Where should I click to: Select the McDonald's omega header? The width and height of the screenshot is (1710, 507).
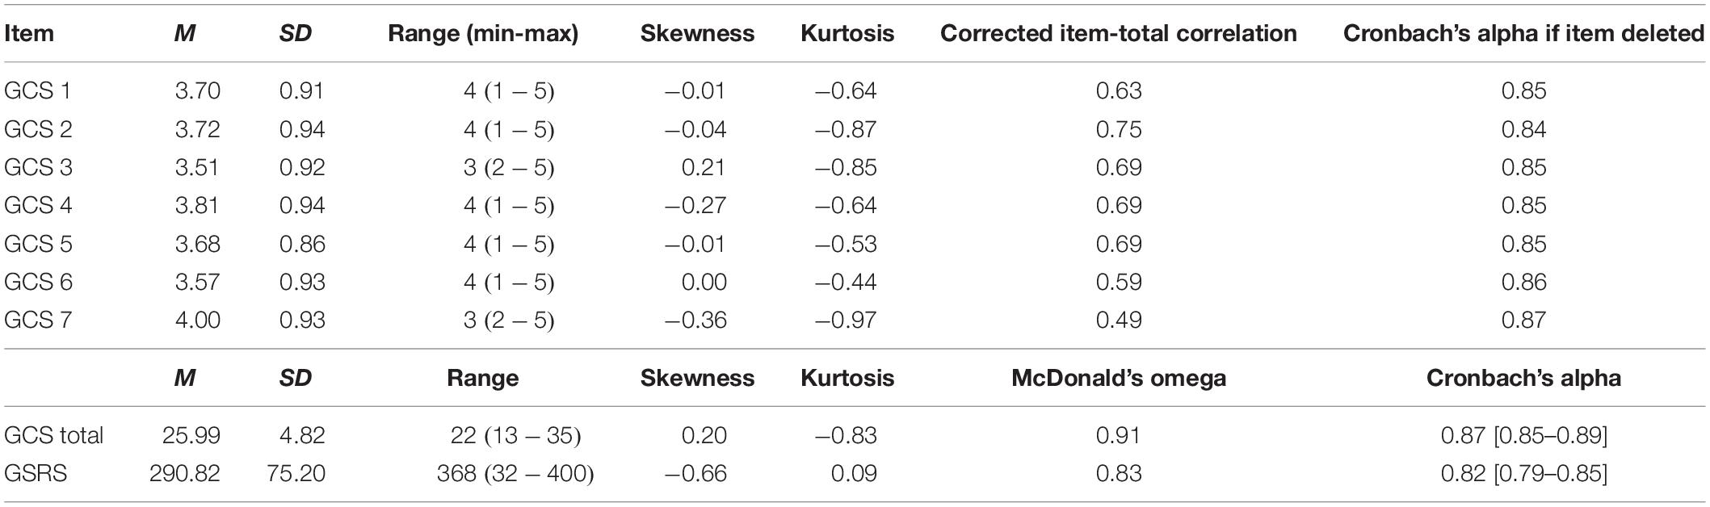coord(1119,378)
